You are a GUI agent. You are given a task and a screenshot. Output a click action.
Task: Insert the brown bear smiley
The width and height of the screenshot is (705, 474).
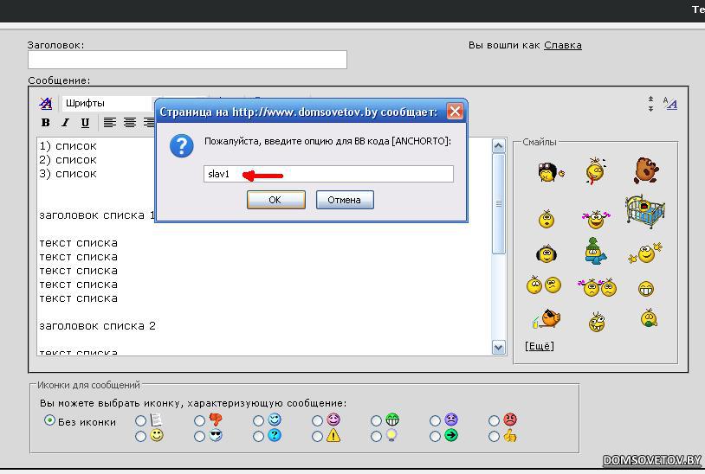[x=645, y=170]
